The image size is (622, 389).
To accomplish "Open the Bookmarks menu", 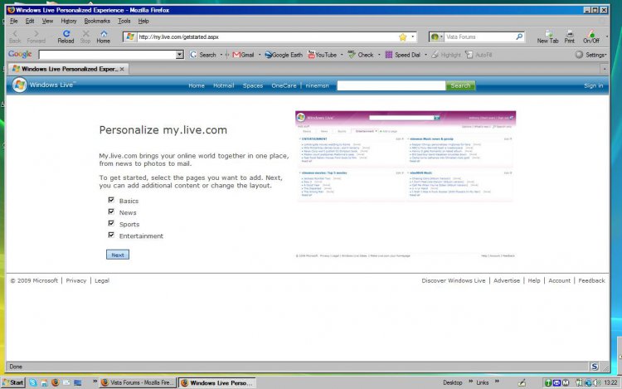I will pyautogui.click(x=97, y=21).
